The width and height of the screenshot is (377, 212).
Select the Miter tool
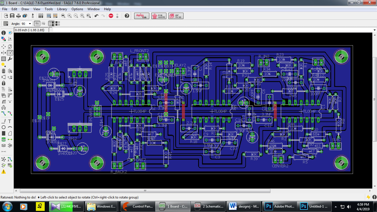[10, 95]
